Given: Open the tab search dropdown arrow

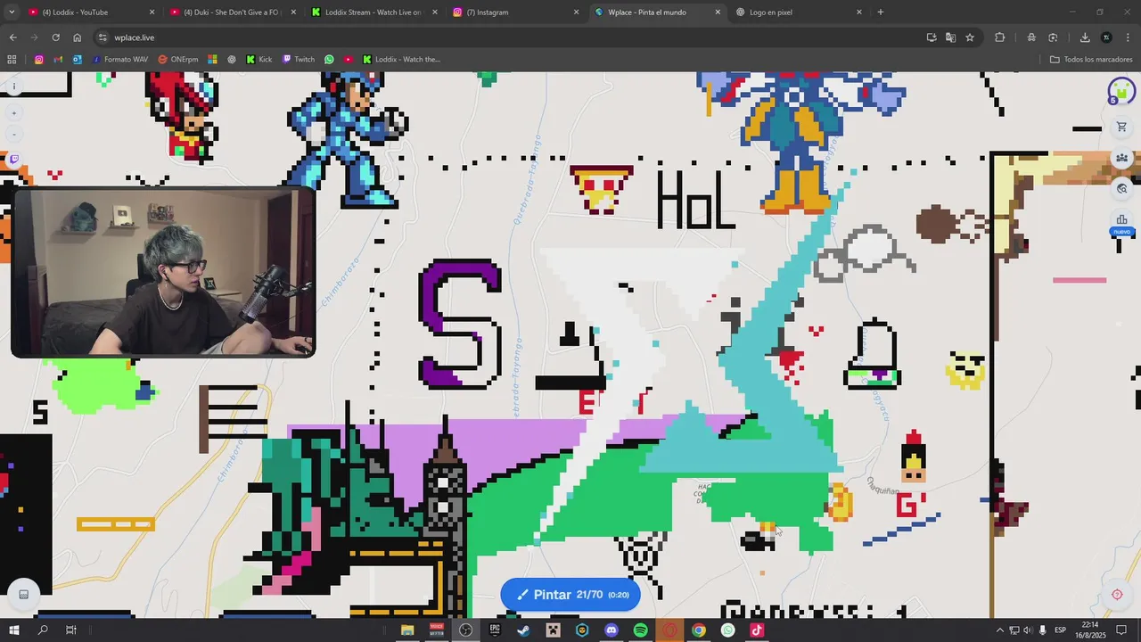Looking at the screenshot, I should [12, 12].
